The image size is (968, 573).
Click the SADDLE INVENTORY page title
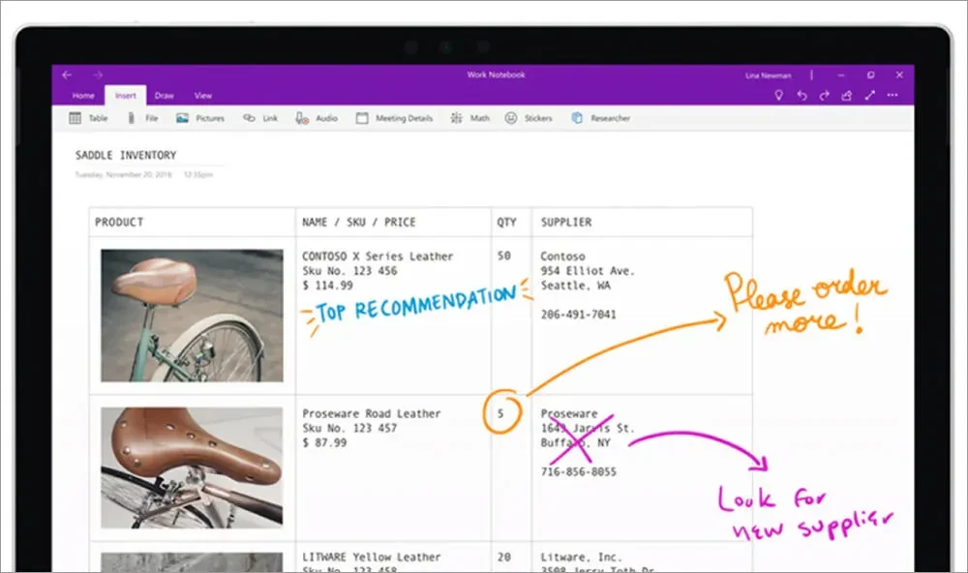[x=124, y=155]
